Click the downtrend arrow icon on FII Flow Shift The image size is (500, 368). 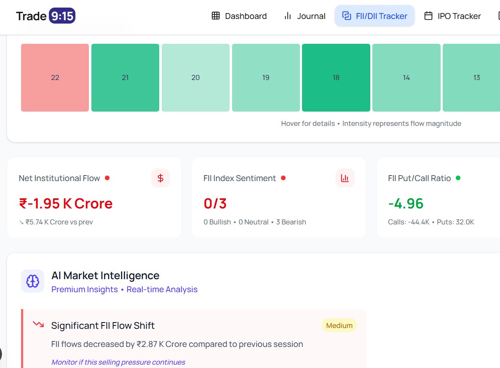(38, 324)
